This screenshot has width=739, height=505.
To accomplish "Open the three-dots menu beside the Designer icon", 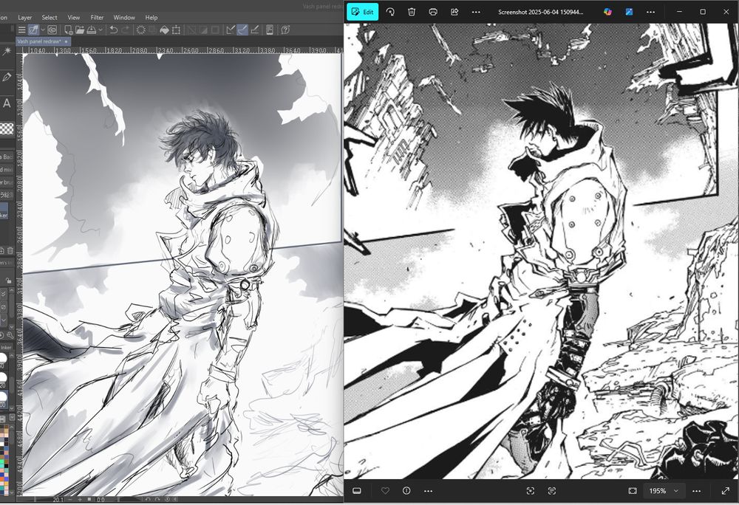I will point(651,12).
